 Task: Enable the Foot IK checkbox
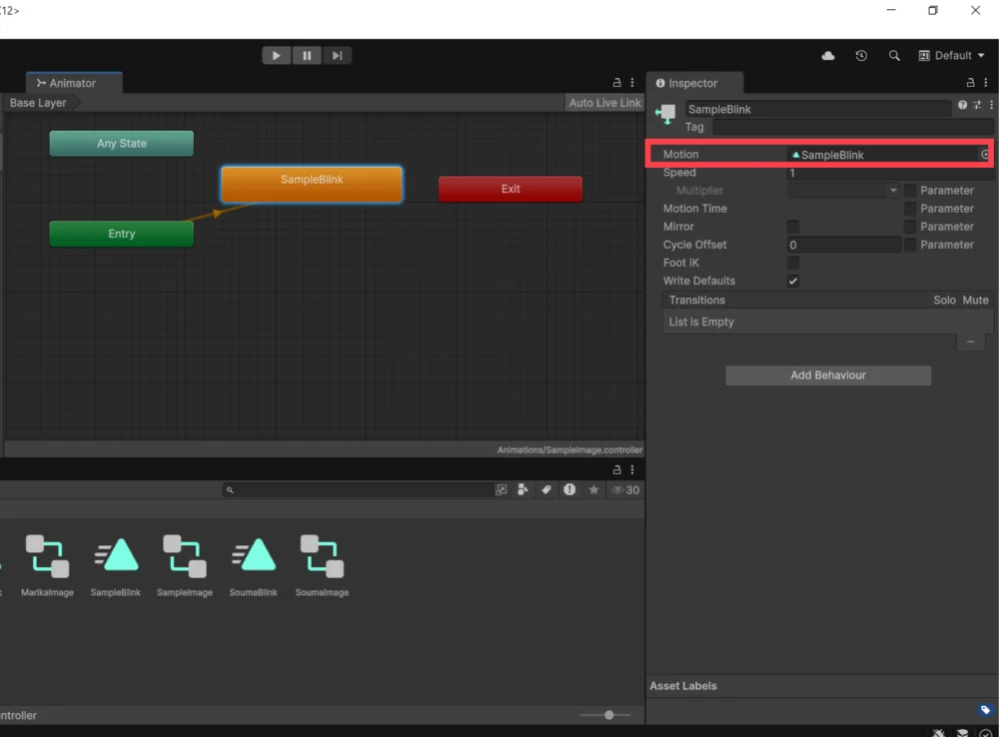click(x=793, y=264)
